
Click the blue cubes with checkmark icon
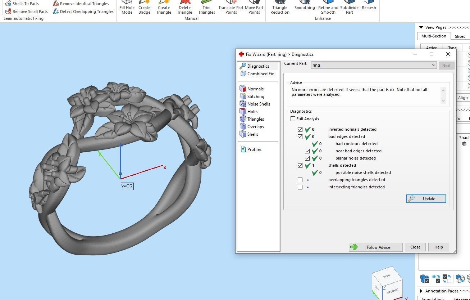click(x=425, y=279)
